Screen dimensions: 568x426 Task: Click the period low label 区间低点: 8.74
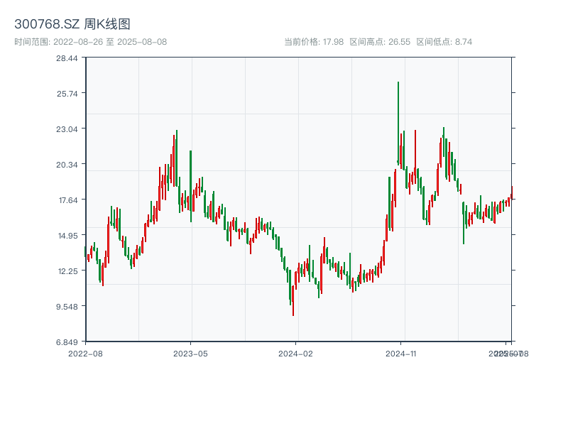444,42
